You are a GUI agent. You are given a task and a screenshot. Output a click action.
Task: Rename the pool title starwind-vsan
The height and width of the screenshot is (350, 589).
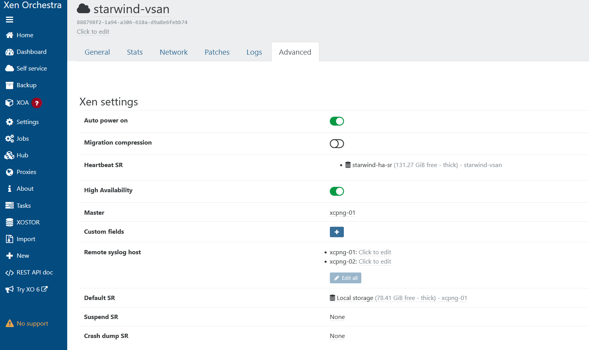(132, 9)
